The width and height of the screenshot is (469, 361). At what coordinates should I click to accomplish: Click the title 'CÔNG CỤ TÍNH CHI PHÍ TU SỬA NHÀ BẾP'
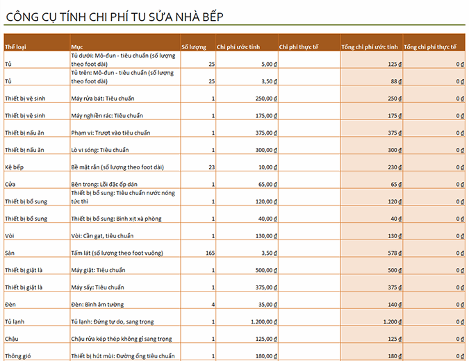tap(115, 16)
